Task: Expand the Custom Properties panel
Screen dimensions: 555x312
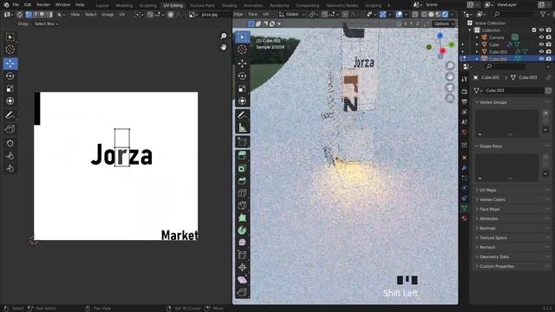Action: point(512,266)
